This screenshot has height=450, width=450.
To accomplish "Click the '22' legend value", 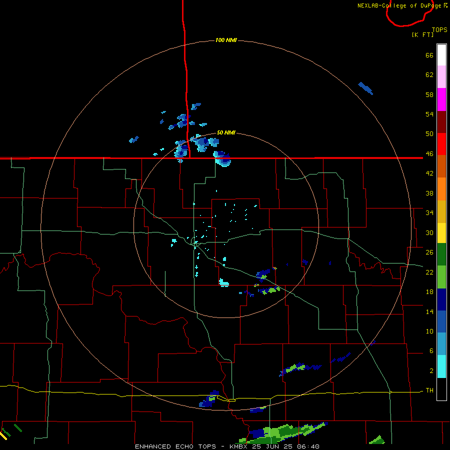I will click(429, 272).
